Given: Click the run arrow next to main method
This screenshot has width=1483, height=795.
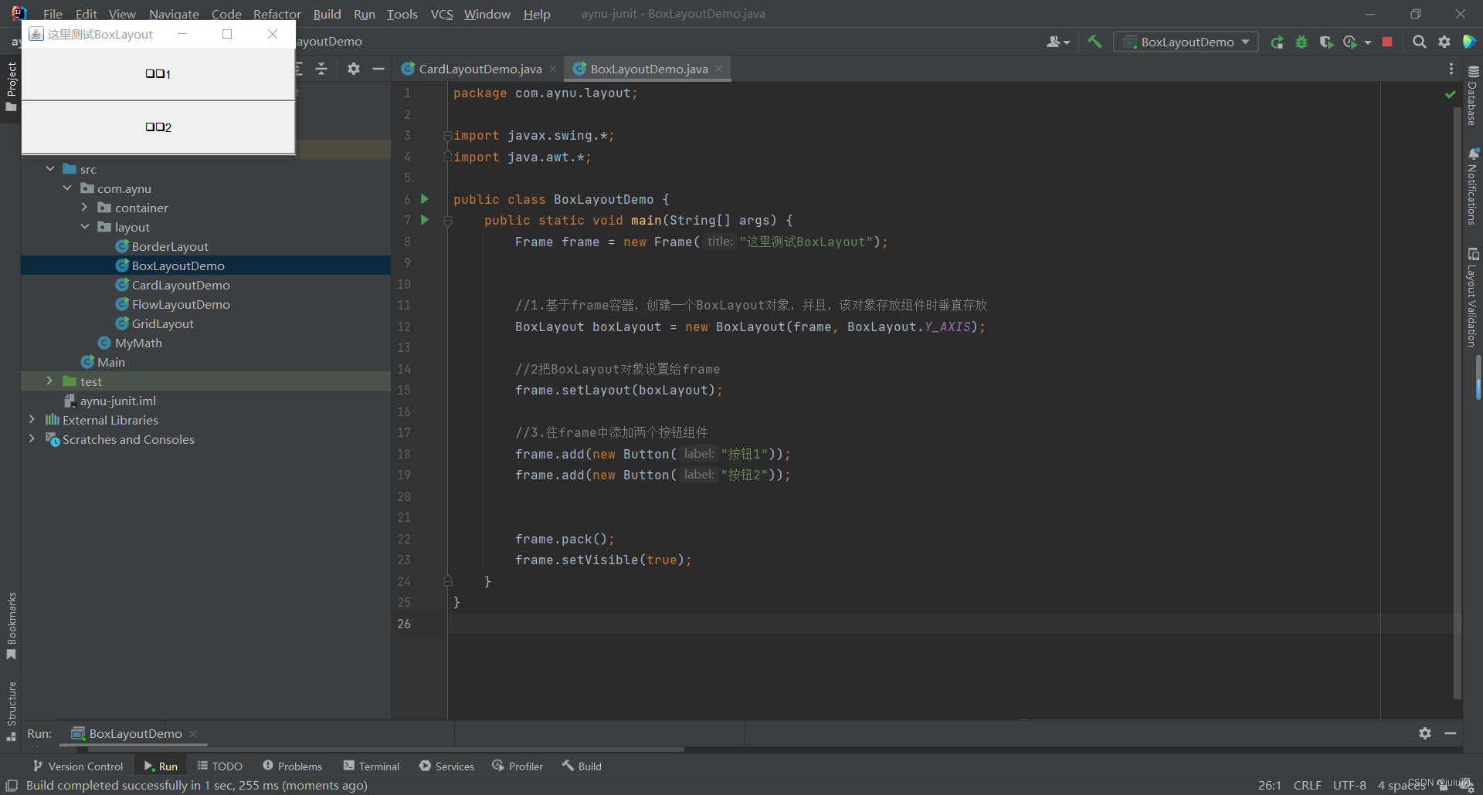Looking at the screenshot, I should tap(425, 220).
